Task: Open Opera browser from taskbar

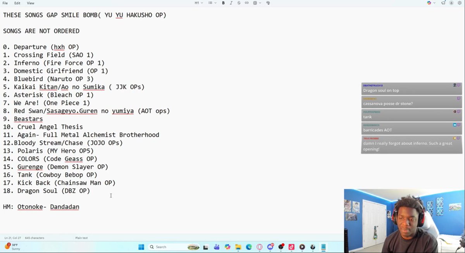Action: coord(260,247)
